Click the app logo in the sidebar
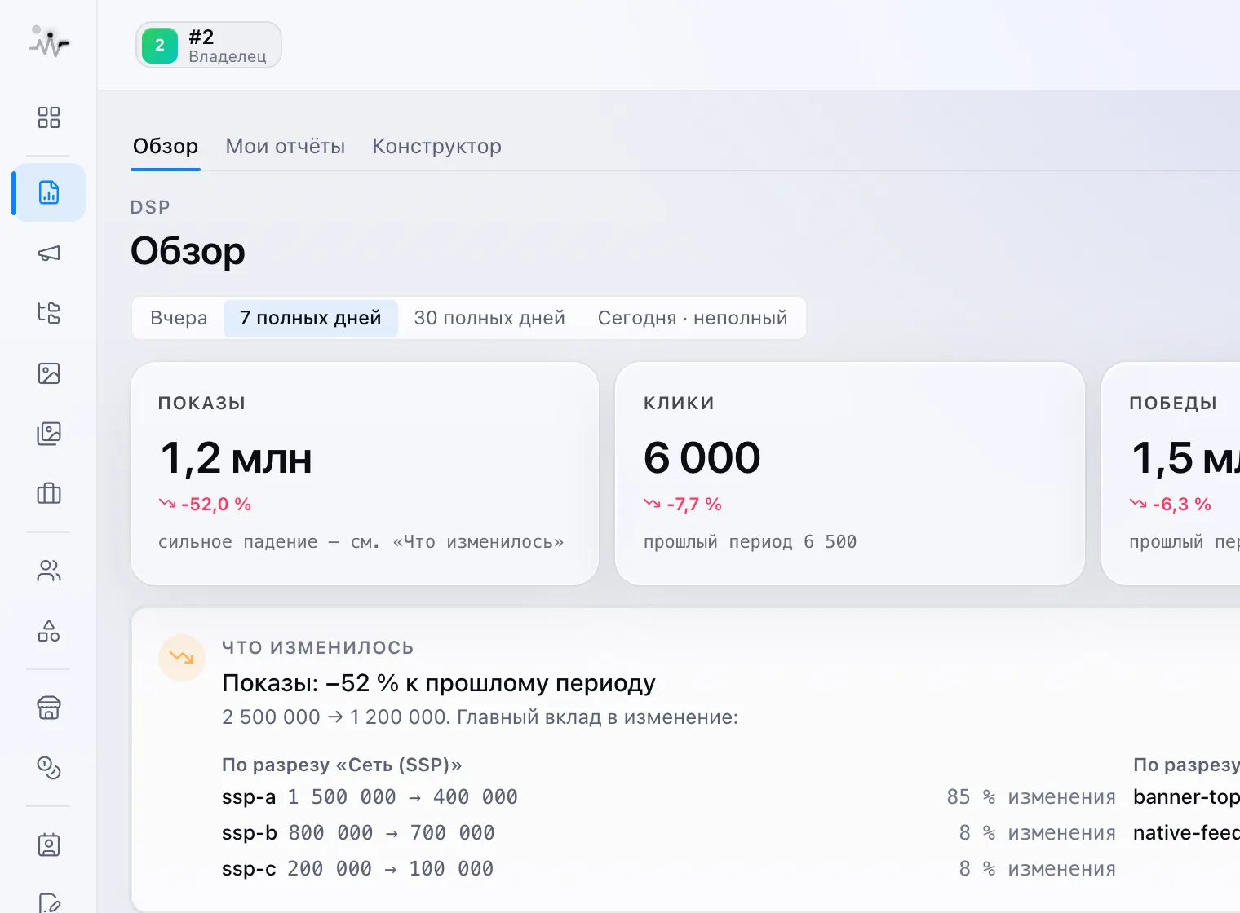Viewport: 1240px width, 913px height. (49, 42)
